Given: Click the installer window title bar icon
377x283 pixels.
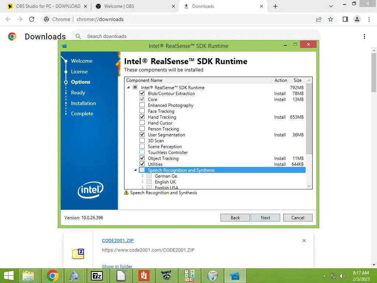Looking at the screenshot, I should [64, 46].
